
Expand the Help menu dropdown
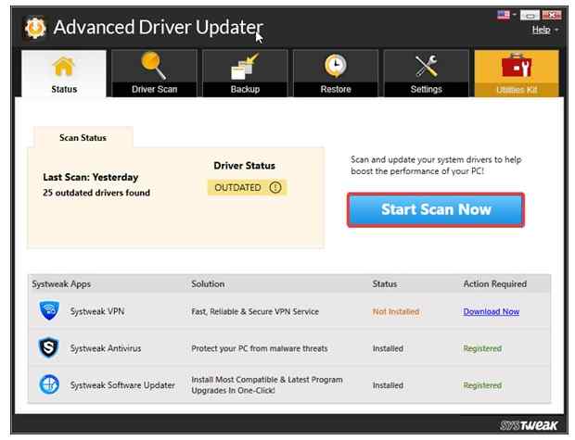click(544, 30)
